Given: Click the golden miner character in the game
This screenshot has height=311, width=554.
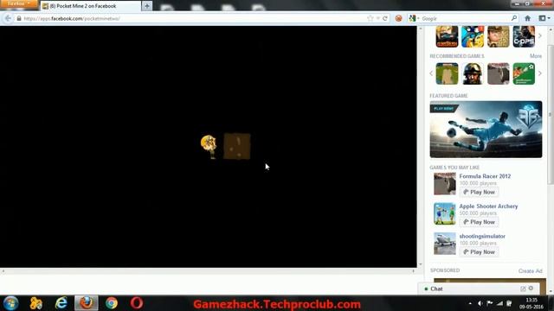Looking at the screenshot, I should click(209, 146).
